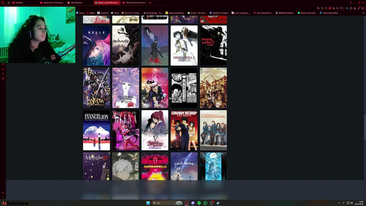The image size is (366, 206).
Task: Open the zoom magnifier icon in address bar
Action: click(318, 8)
